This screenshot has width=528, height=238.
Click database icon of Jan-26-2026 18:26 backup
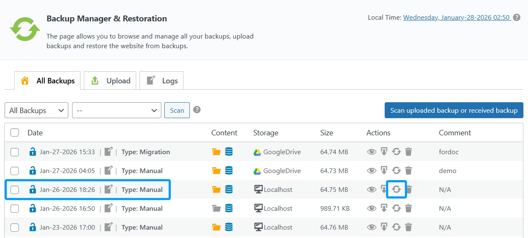pos(229,189)
